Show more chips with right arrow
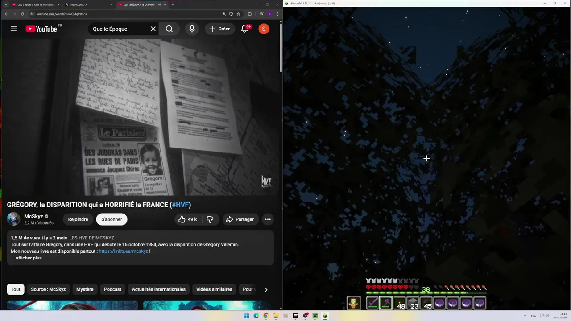Screen dimensions: 571x321 point(266,289)
